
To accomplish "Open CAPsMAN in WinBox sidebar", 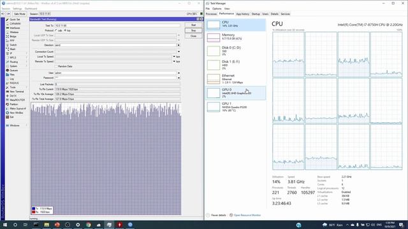I will [x=15, y=24].
